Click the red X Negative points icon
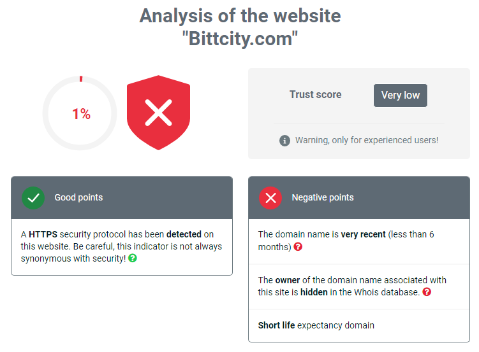479x352 pixels. click(270, 198)
